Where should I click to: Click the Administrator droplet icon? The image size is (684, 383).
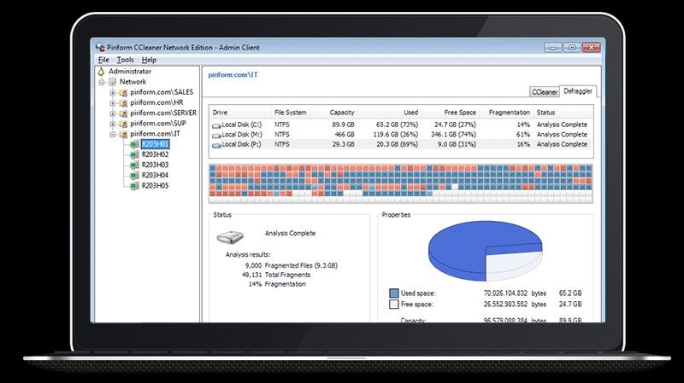click(x=101, y=71)
